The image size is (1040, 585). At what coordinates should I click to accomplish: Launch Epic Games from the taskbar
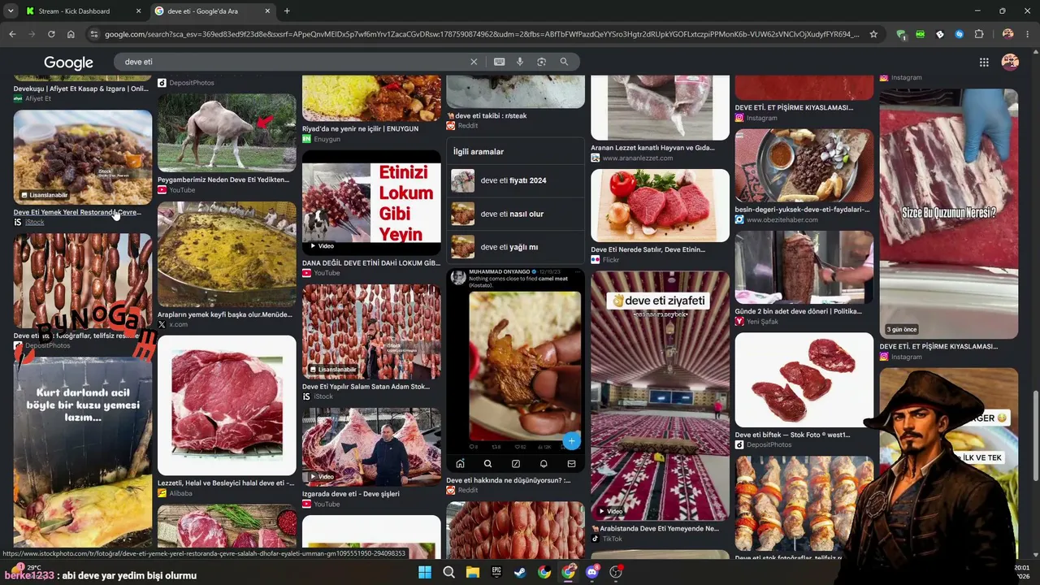(496, 572)
